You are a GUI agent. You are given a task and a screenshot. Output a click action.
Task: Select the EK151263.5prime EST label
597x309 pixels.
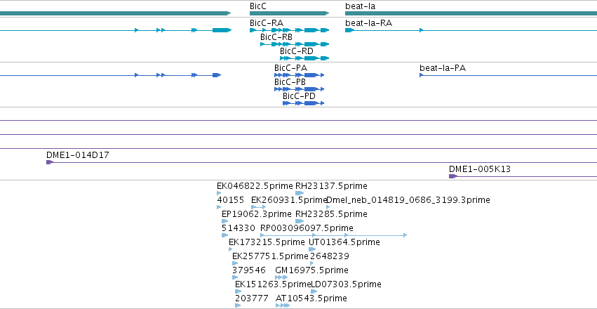click(x=274, y=284)
